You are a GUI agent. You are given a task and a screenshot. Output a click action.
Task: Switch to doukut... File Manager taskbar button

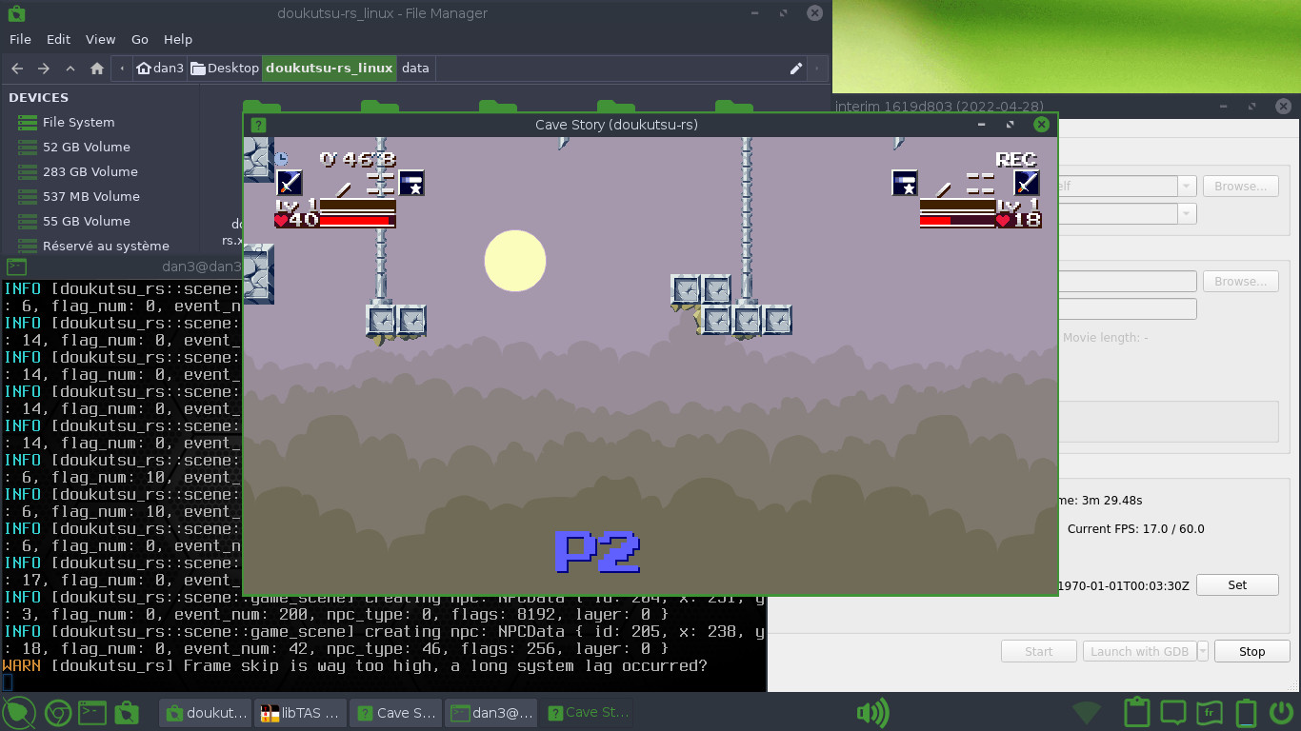(x=205, y=712)
